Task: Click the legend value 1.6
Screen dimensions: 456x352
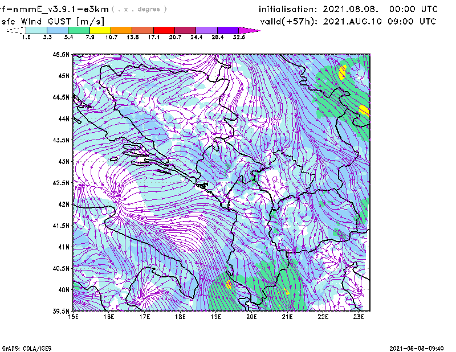Action: point(26,37)
